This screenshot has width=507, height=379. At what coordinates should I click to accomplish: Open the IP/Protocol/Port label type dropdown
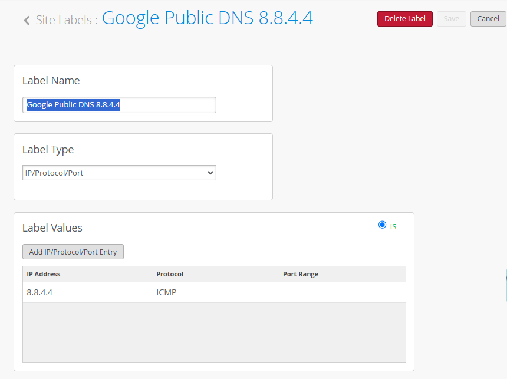(x=119, y=173)
